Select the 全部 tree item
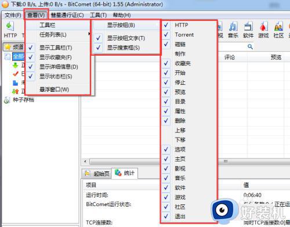Image resolution: width=290 pixels, height=227 pixels. click(x=19, y=56)
